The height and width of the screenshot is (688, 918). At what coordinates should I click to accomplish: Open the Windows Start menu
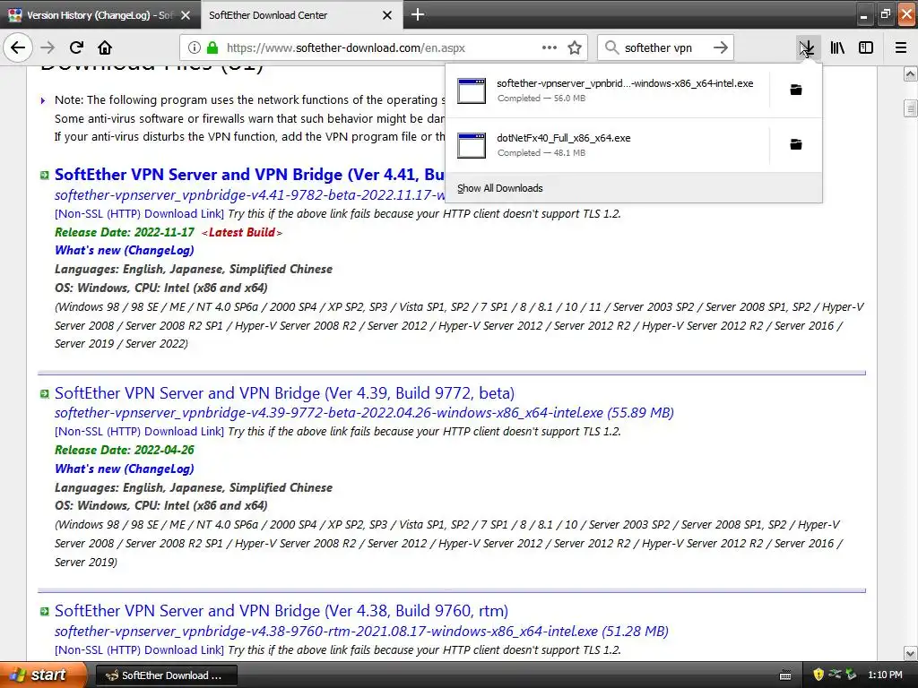click(x=43, y=675)
